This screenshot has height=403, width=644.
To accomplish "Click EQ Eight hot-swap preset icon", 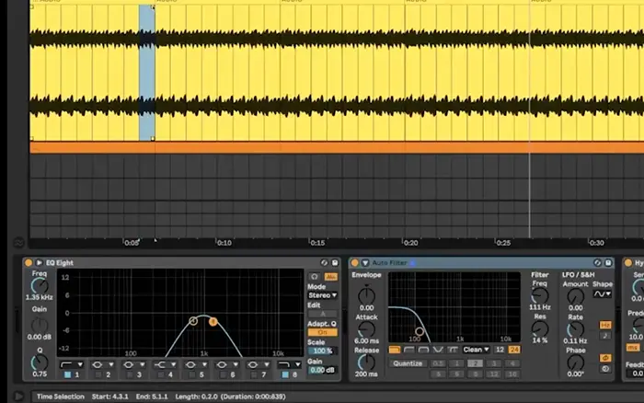I will click(325, 262).
